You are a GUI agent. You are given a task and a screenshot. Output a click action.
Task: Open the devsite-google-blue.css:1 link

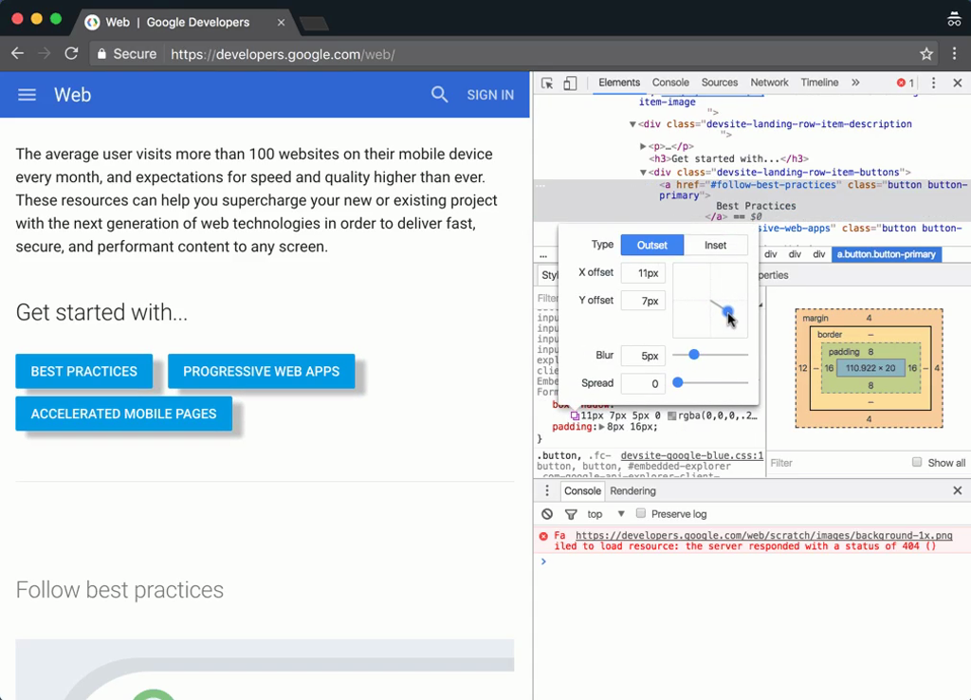pos(691,455)
